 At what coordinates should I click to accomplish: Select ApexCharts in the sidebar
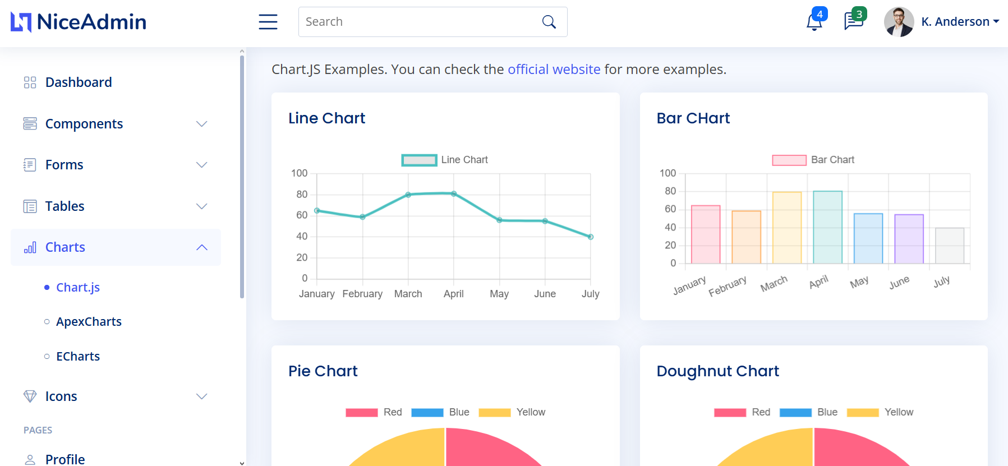89,322
